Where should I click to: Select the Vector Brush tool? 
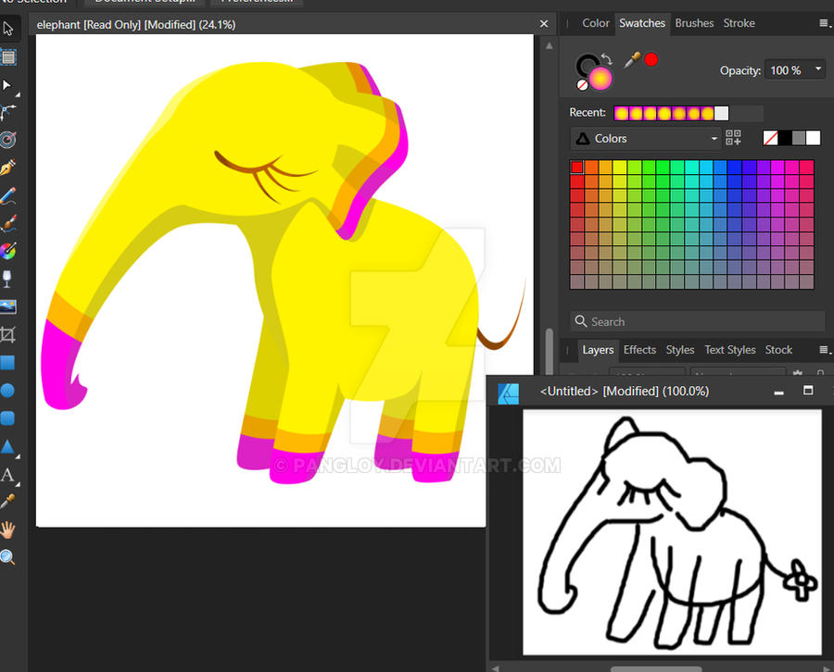tap(8, 223)
